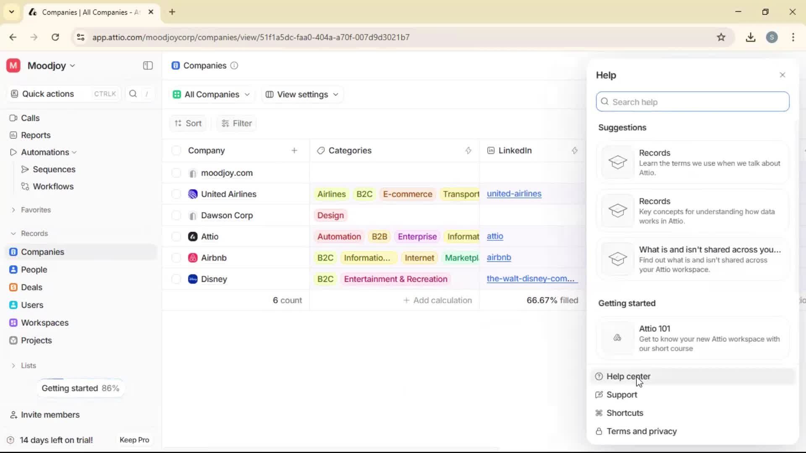Check the United Airlines row checkbox
Image resolution: width=806 pixels, height=453 pixels.
click(176, 194)
